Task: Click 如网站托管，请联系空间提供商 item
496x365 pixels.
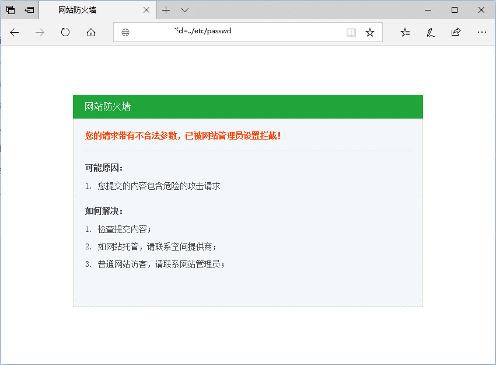Action: tap(157, 246)
